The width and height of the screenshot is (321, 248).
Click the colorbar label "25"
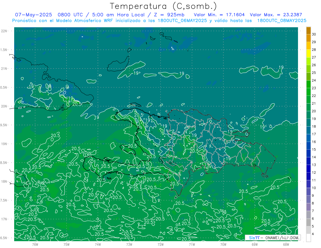pos(314,73)
